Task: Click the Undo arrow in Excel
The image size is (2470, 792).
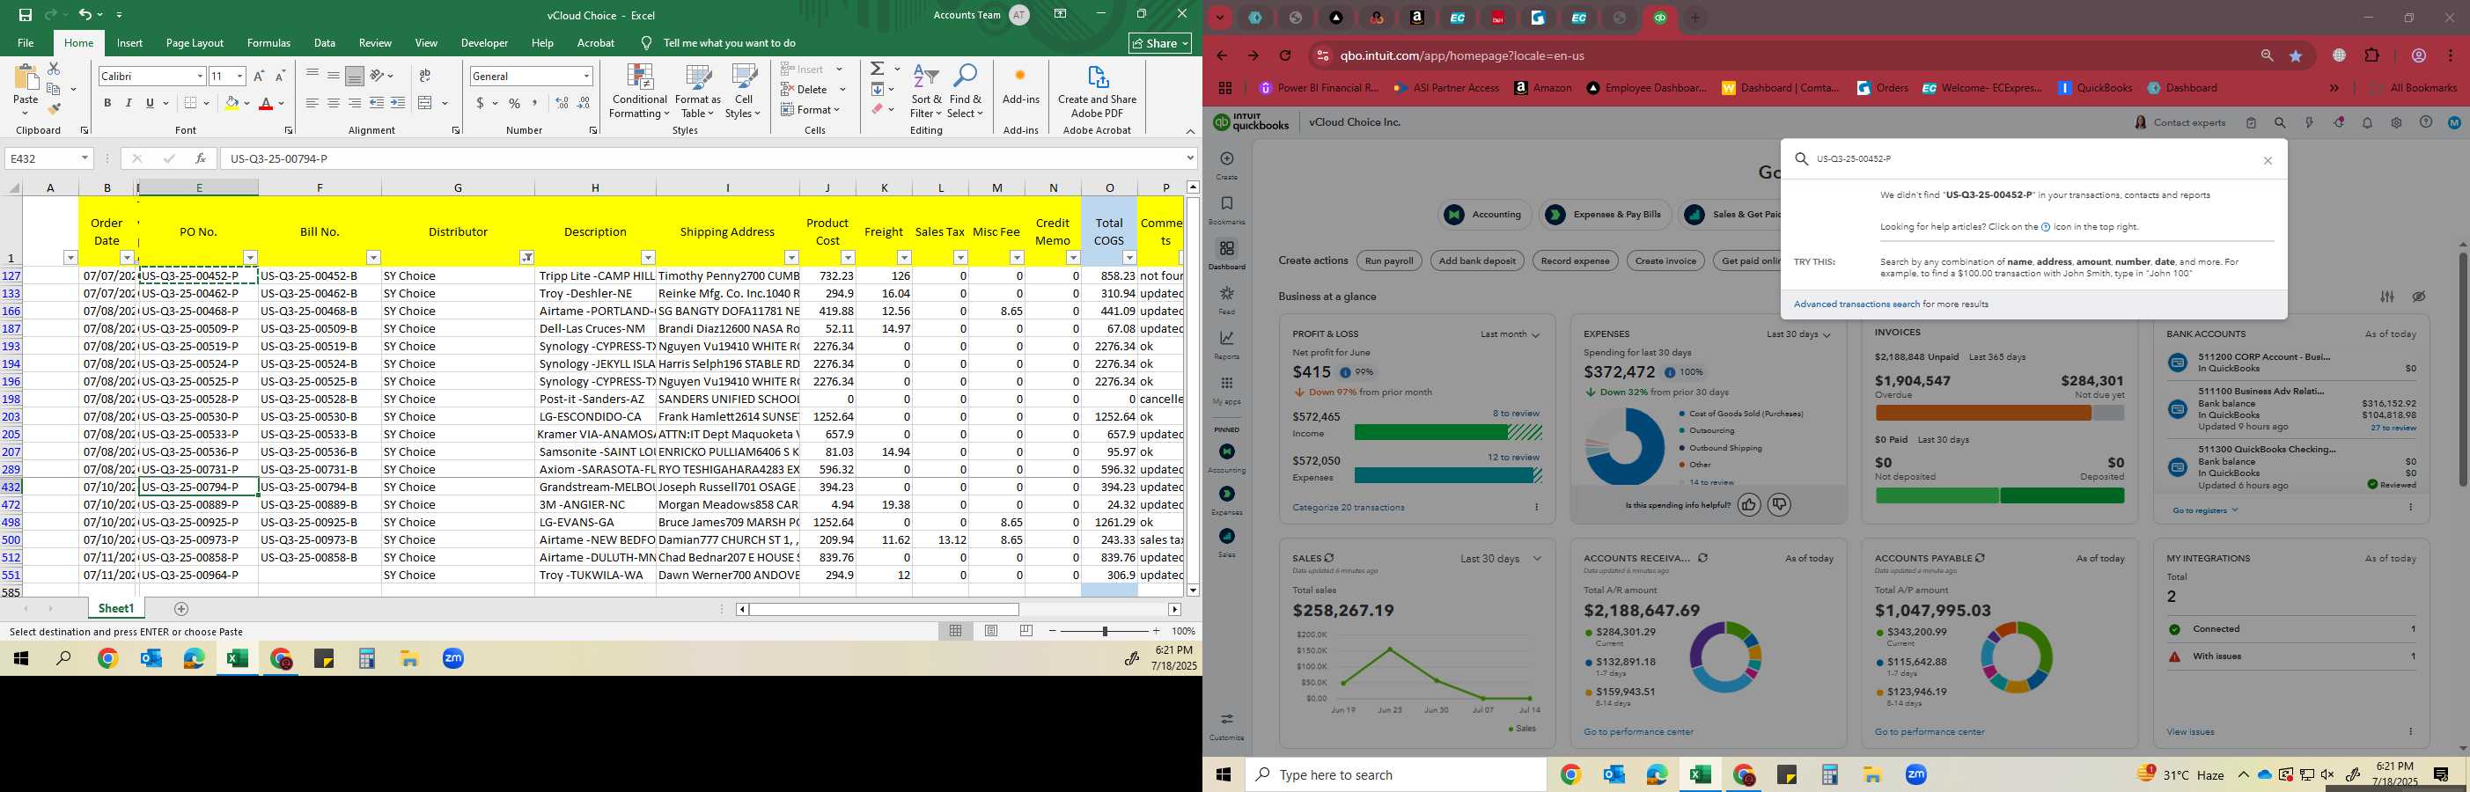Action: pyautogui.click(x=85, y=14)
